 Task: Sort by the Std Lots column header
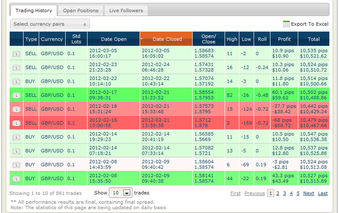[76, 39]
